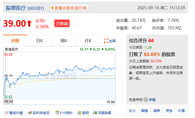Select the 主力 analysis tab

[x=132, y=110]
